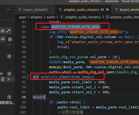Open adapter_audio_stream.c breadcrumb file
The width and height of the screenshot is (139, 115).
[83, 17]
